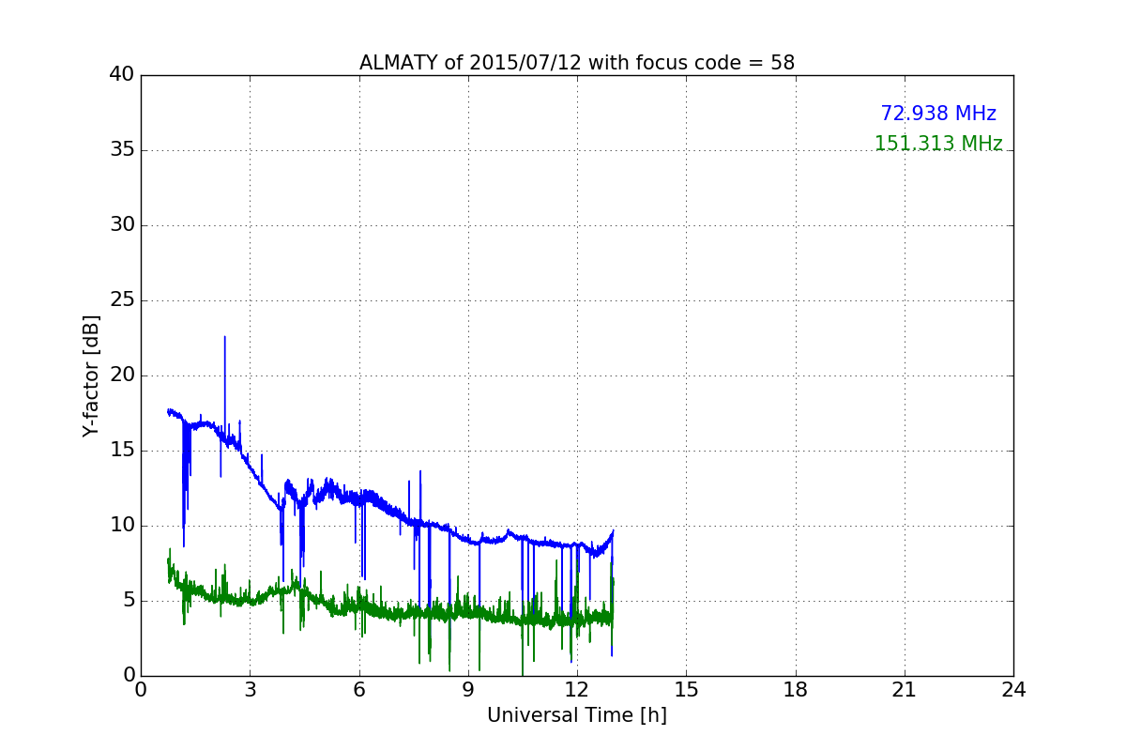Click the y-axis tick label 15
This screenshot has width=1126, height=751.
122,451
